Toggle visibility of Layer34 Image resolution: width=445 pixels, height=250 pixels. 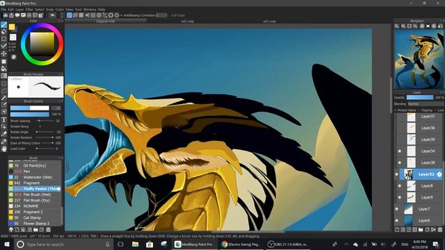pyautogui.click(x=400, y=151)
